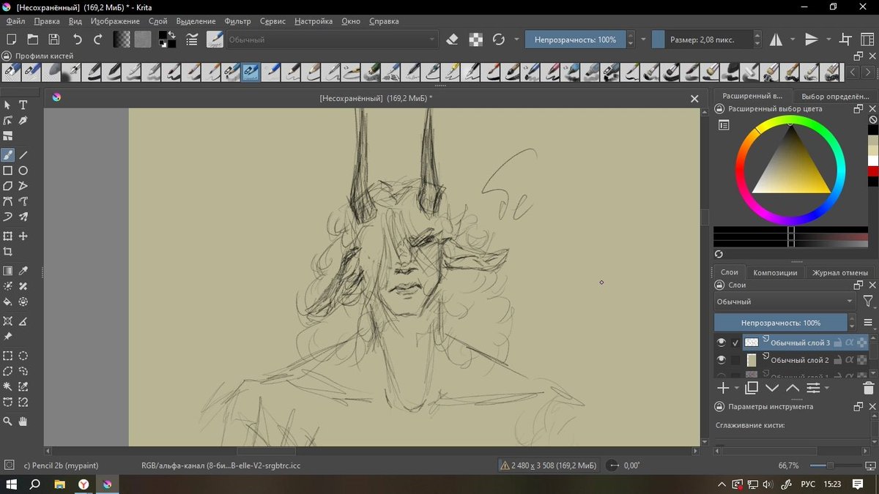
Task: Select the Text tool in toolbox
Action: (x=23, y=105)
